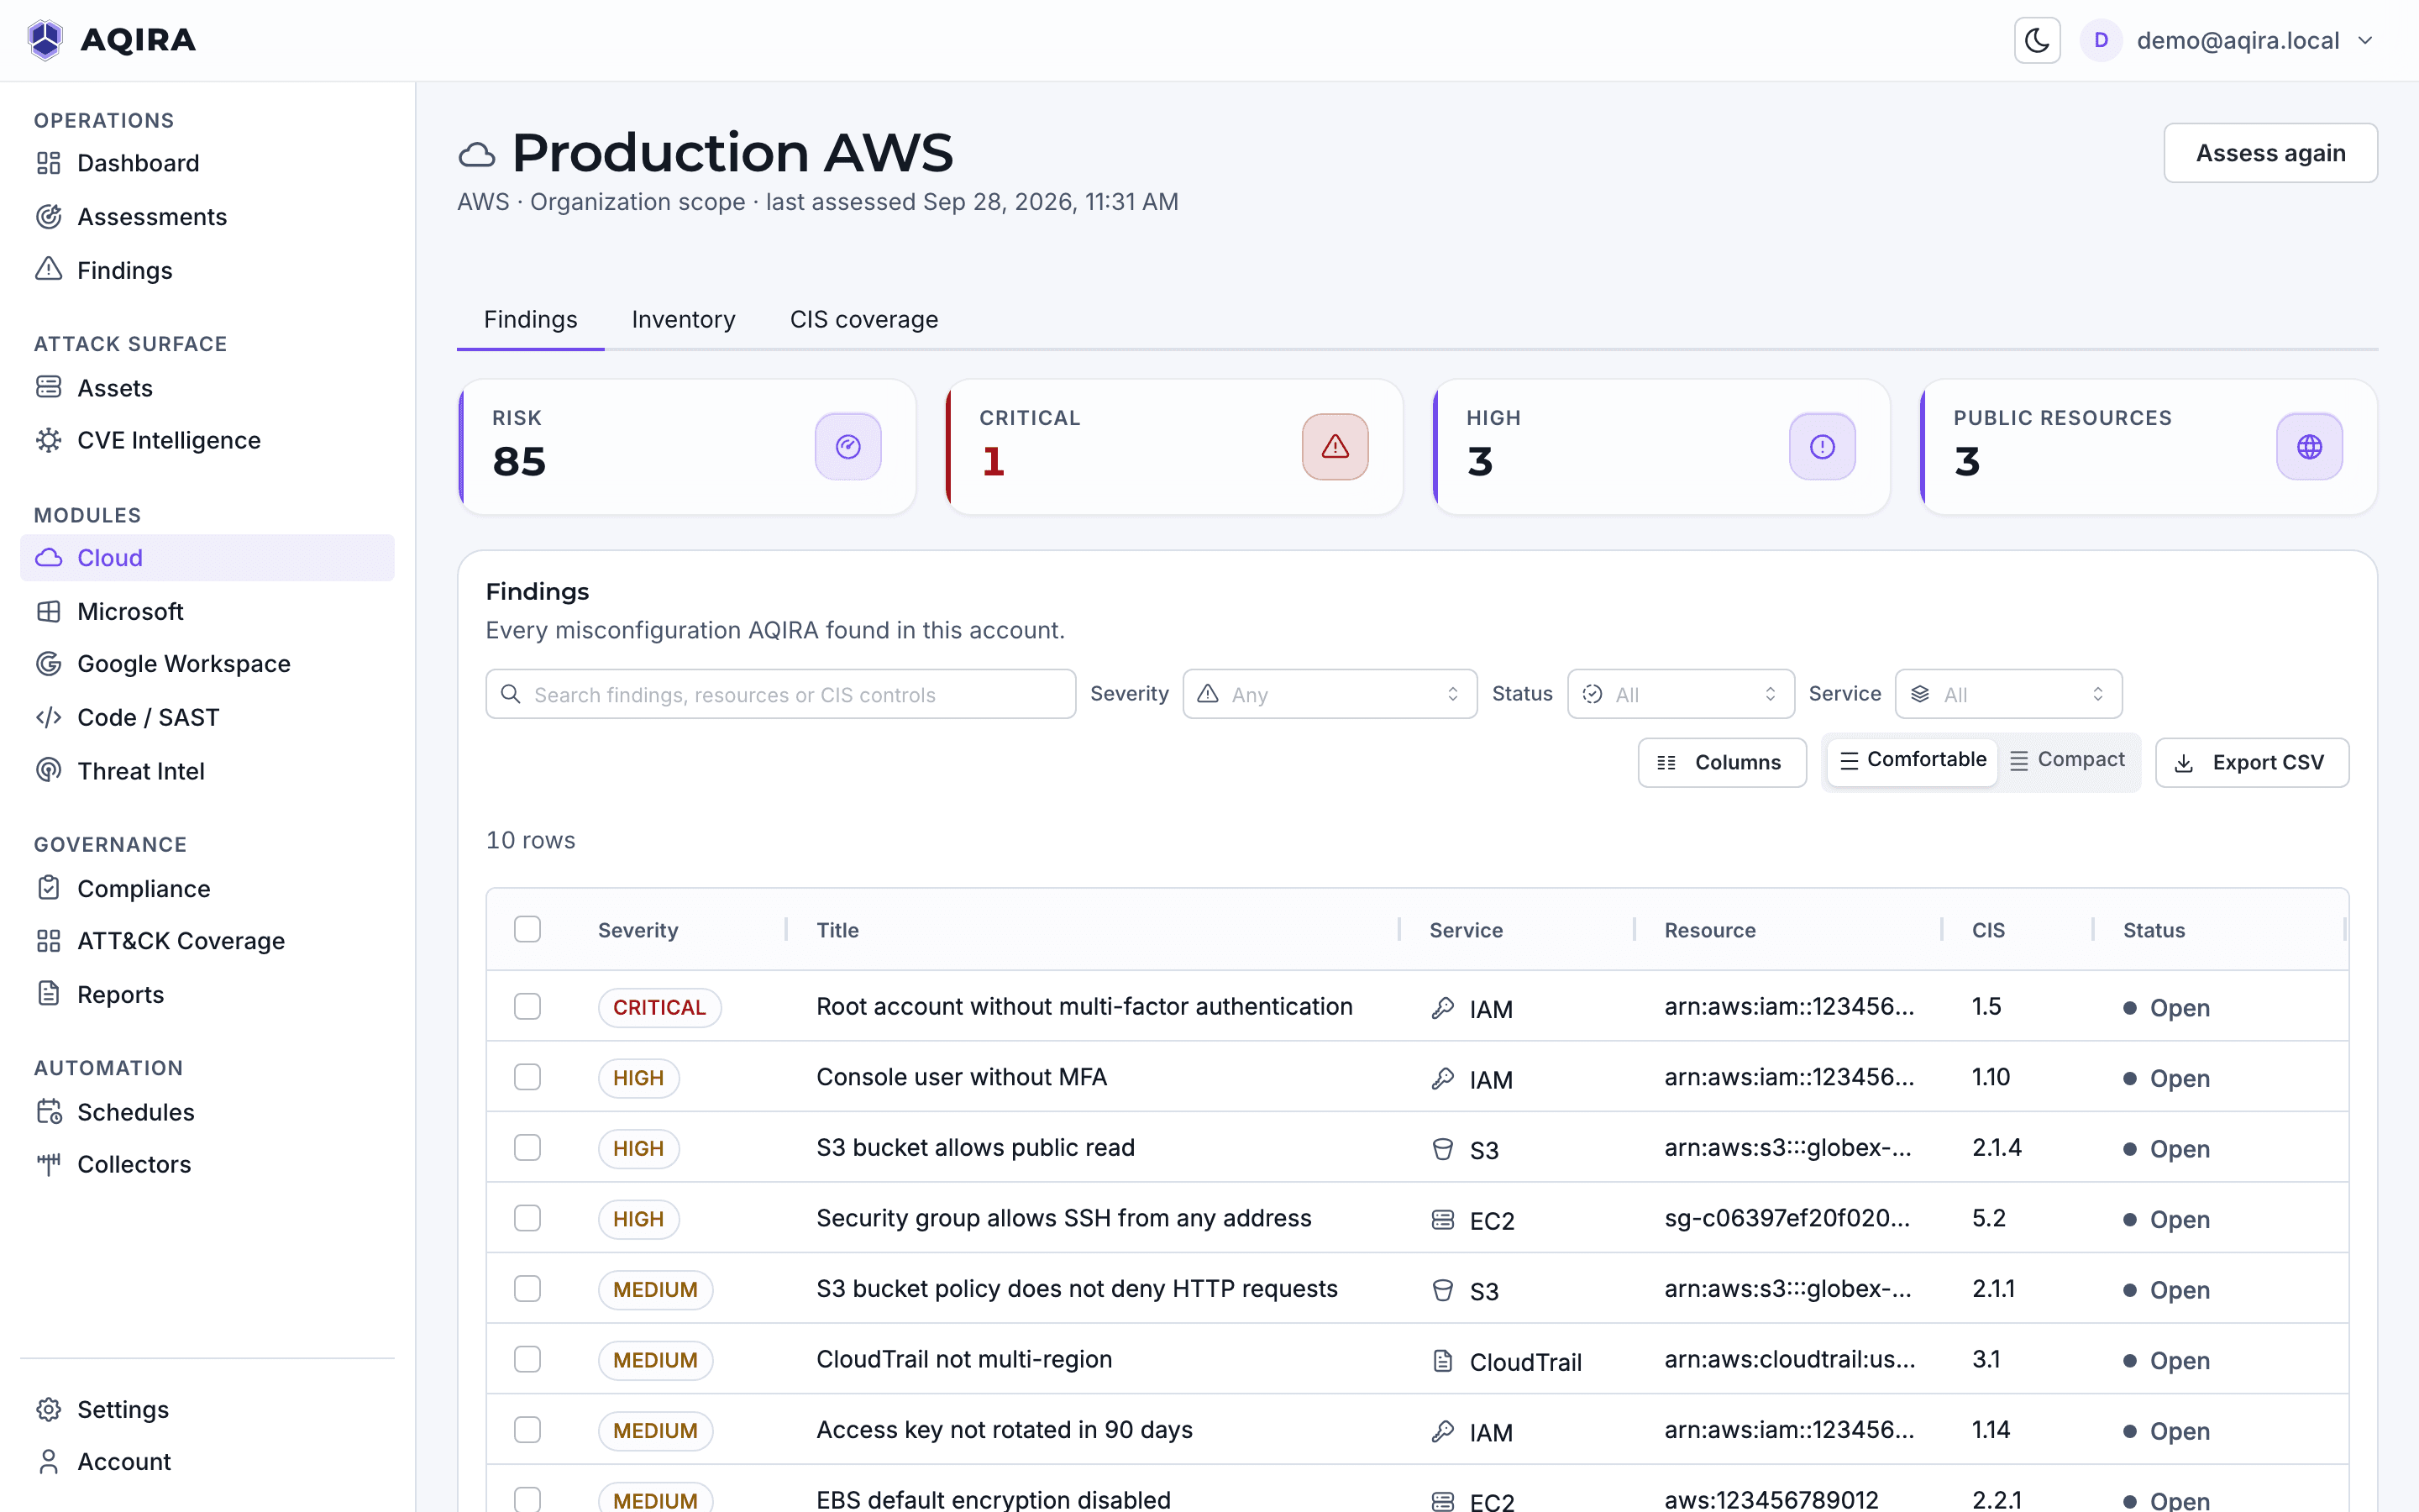This screenshot has height=1512, width=2419.
Task: Select the Findings tab
Action: (x=530, y=319)
